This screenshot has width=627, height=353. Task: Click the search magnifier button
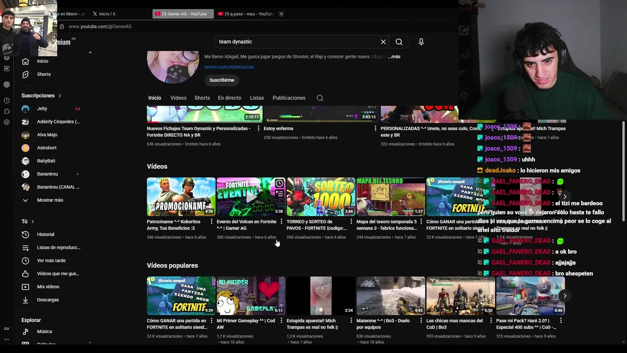coord(399,42)
